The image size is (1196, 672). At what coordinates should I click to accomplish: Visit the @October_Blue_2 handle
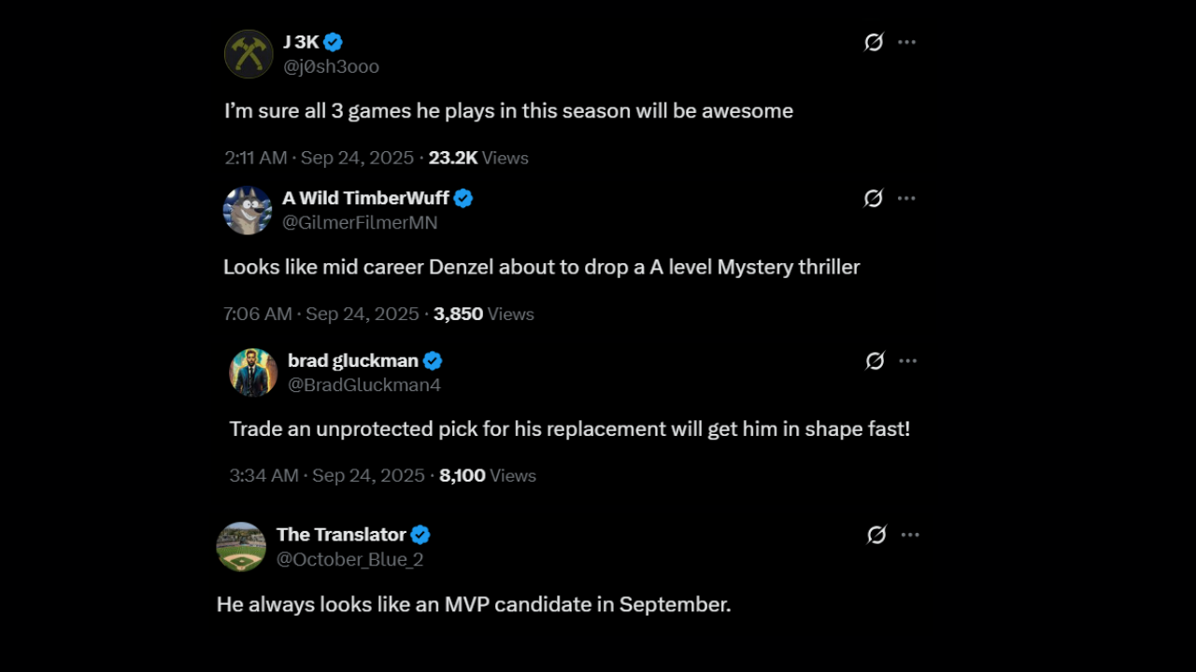pyautogui.click(x=350, y=560)
